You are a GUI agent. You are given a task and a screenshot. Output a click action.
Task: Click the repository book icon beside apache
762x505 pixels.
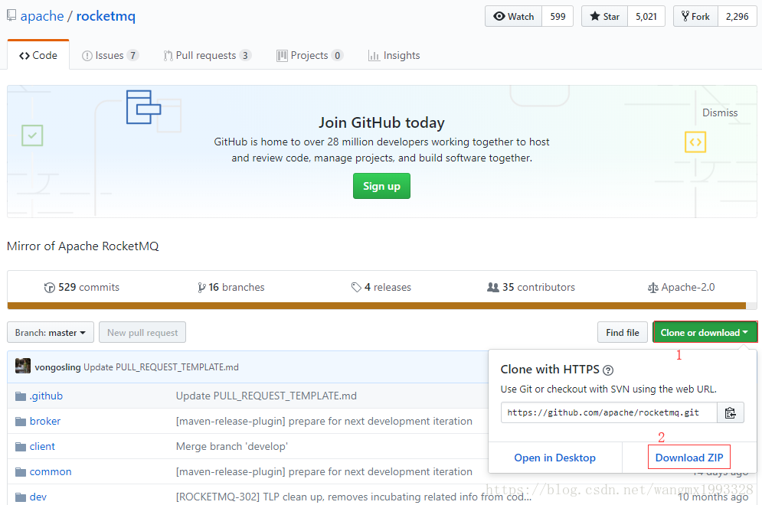point(11,15)
